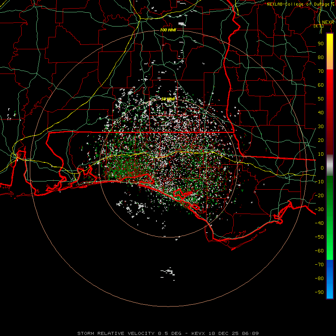Pick the gray zero-velocity segment of color bar
Screen dimensions: 336x336
click(x=330, y=165)
